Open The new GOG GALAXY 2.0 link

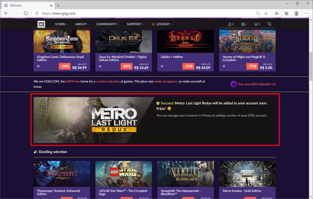tap(257, 84)
